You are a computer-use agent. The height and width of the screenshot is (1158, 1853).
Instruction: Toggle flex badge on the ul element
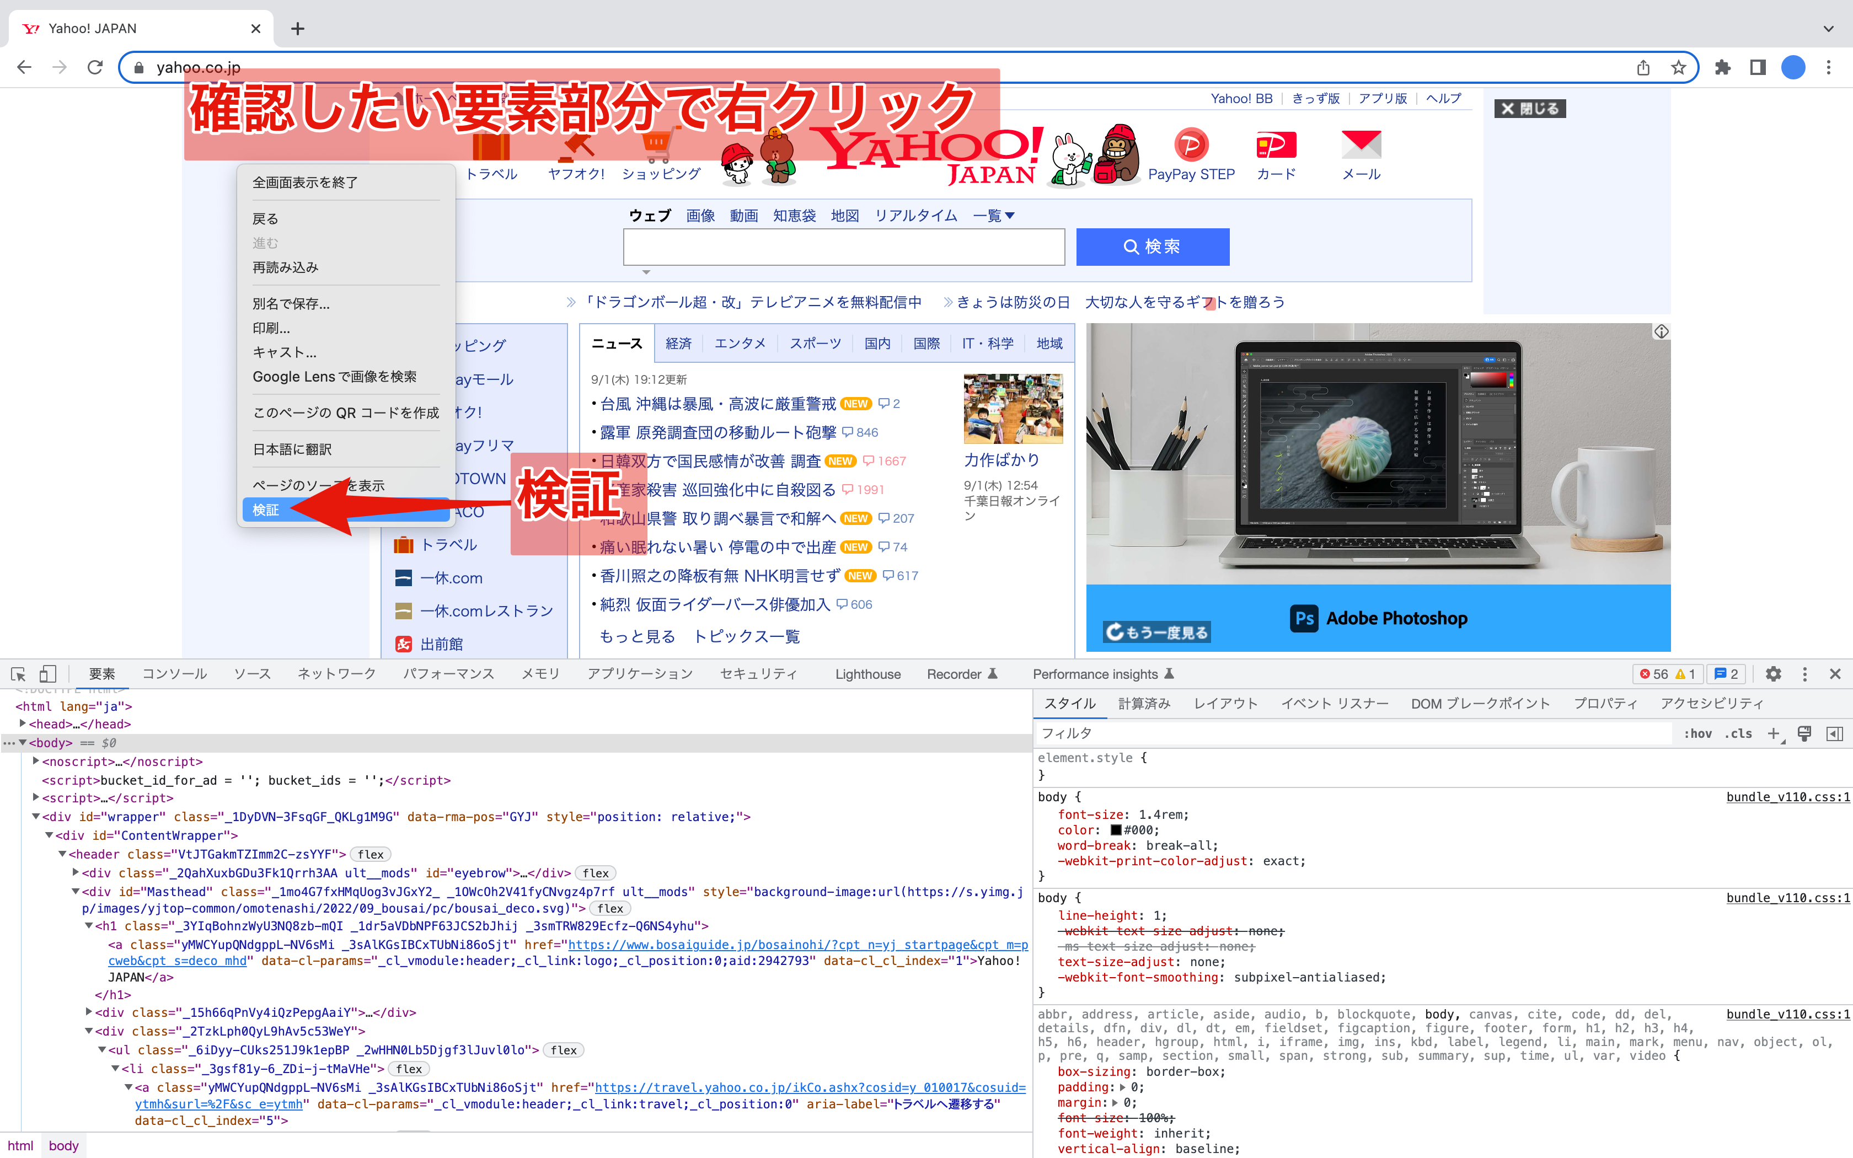[x=564, y=1050]
